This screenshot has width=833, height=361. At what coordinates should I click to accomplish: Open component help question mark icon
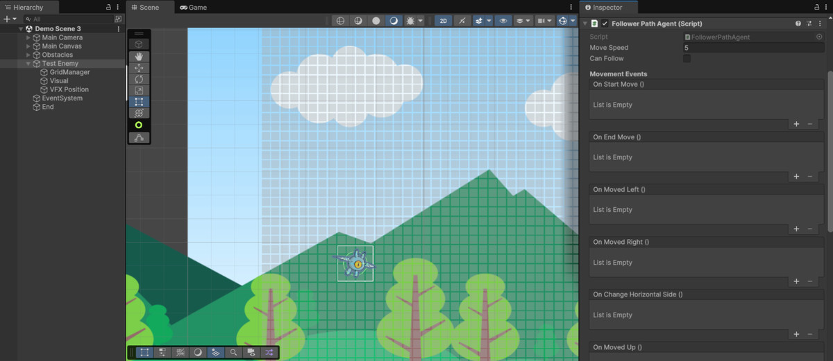798,24
